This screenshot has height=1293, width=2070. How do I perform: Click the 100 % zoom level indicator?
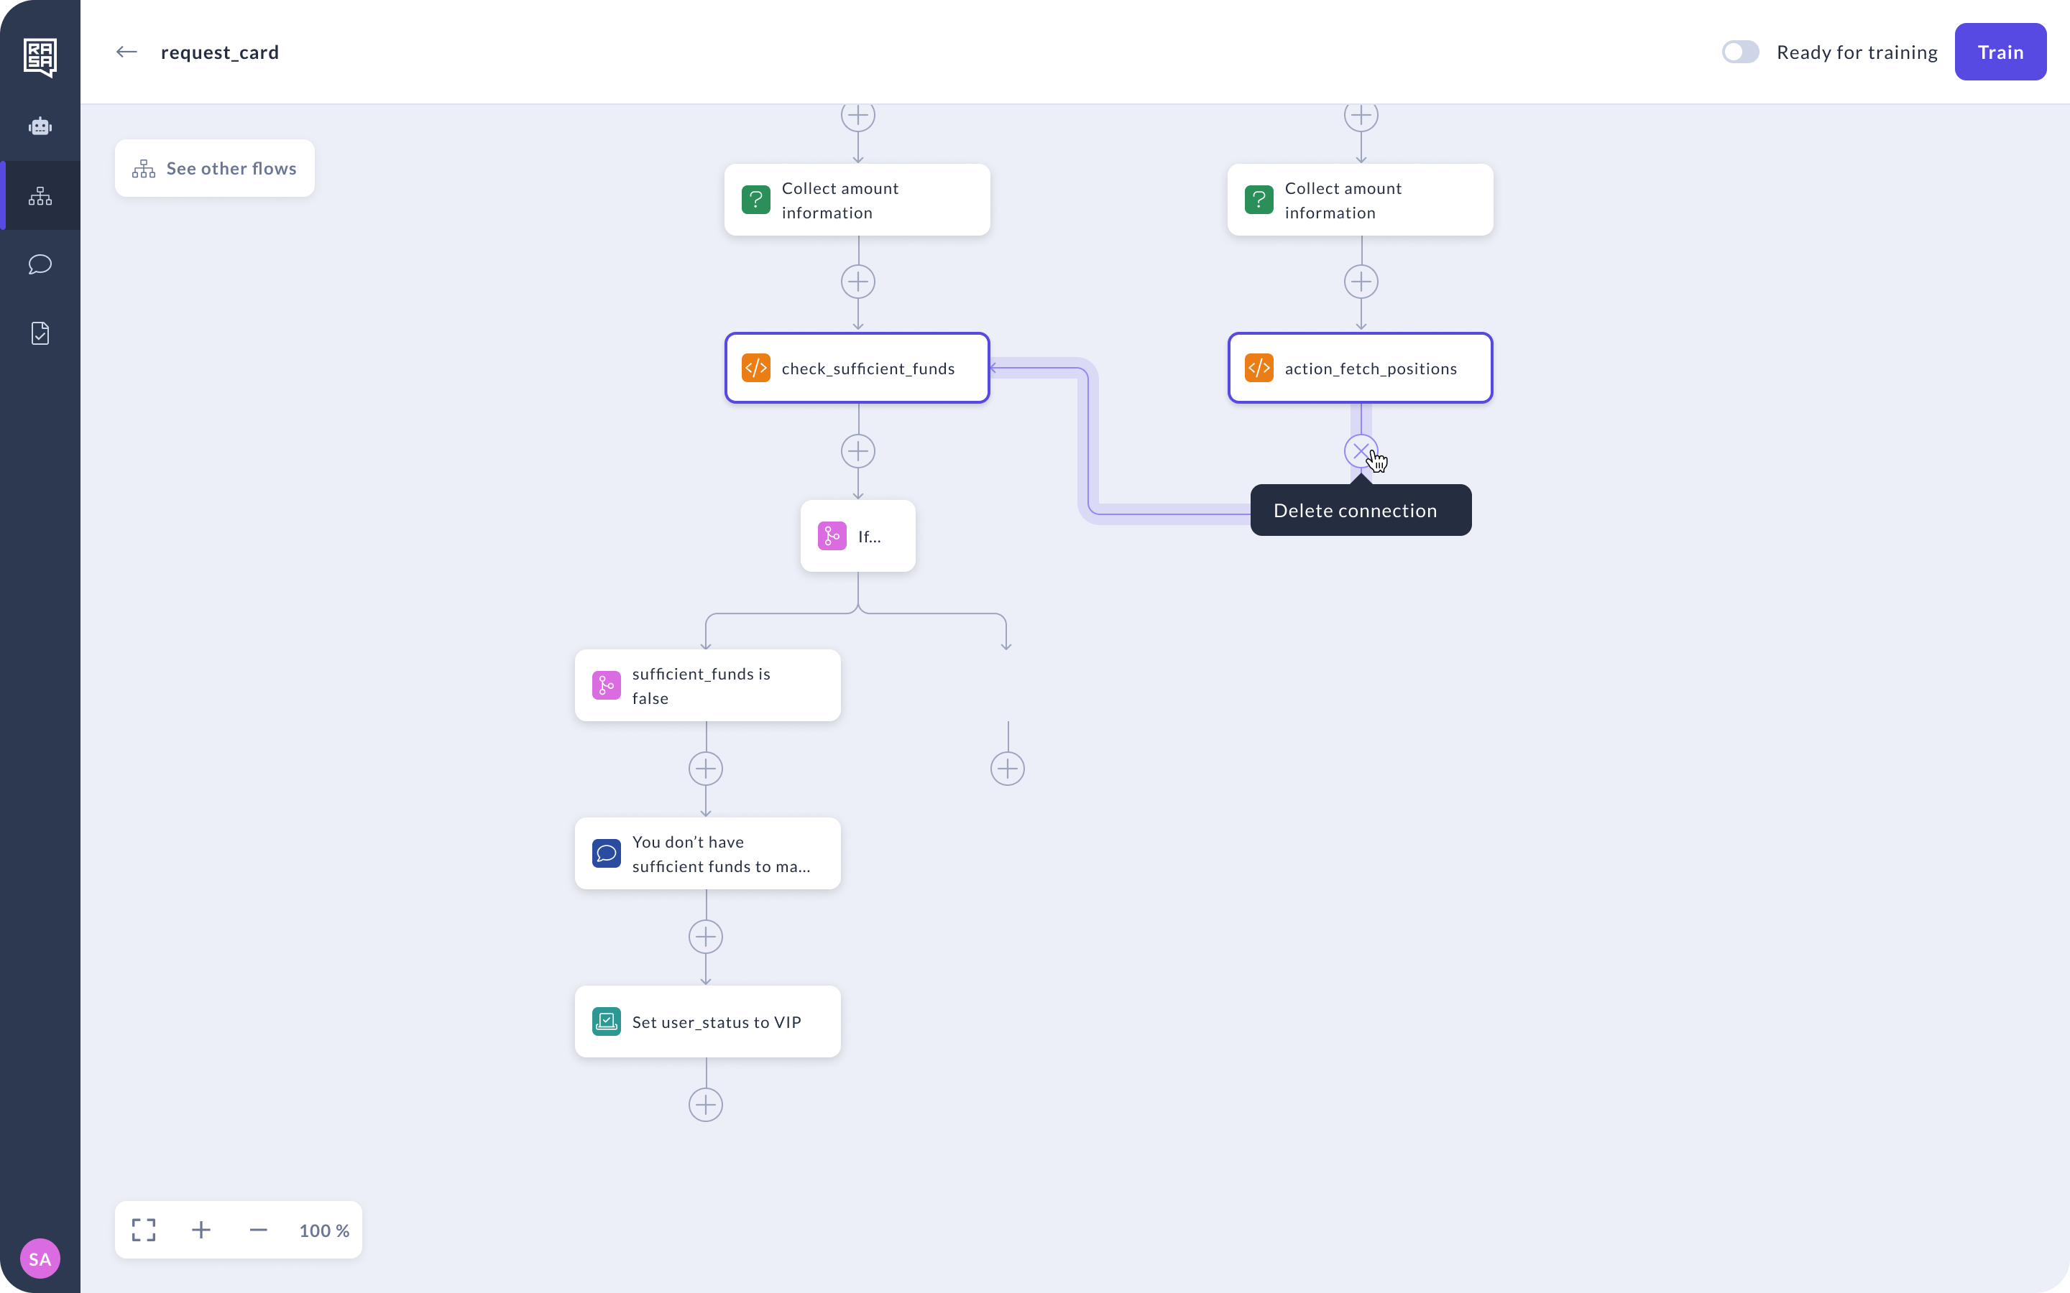tap(324, 1230)
